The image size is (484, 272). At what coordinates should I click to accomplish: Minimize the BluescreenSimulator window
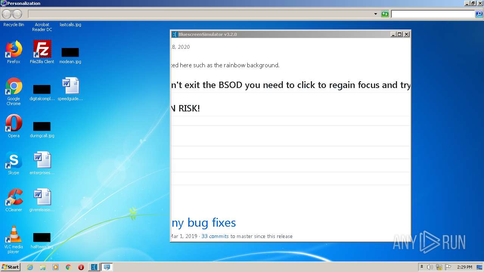click(x=393, y=34)
